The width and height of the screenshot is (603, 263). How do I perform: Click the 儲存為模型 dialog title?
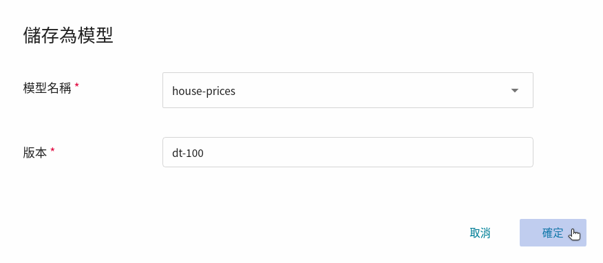[x=68, y=35]
